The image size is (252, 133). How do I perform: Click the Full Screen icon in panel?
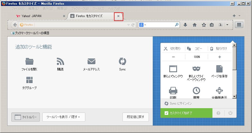point(219,91)
